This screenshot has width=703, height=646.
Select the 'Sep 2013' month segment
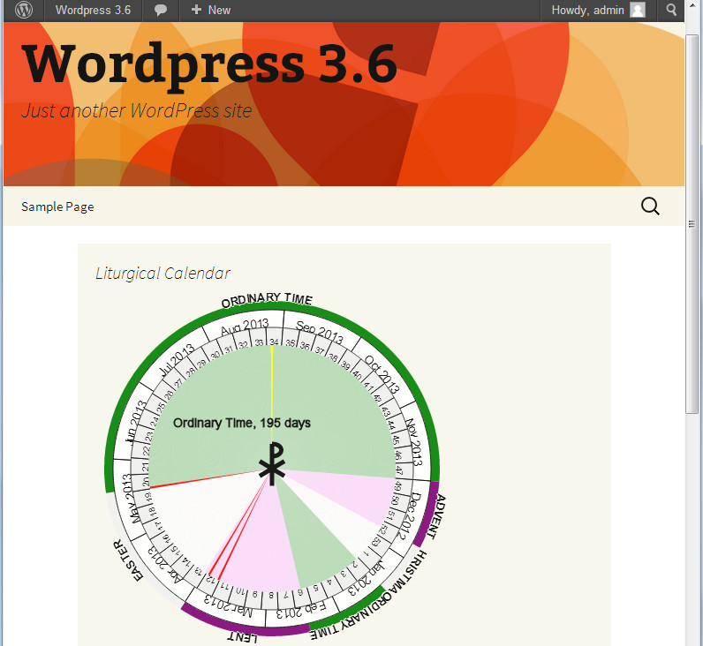320,332
